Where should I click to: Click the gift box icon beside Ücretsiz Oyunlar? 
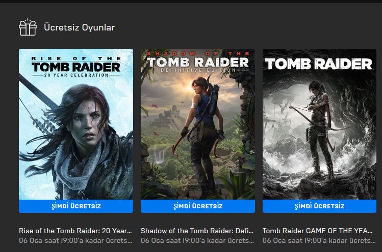(28, 27)
